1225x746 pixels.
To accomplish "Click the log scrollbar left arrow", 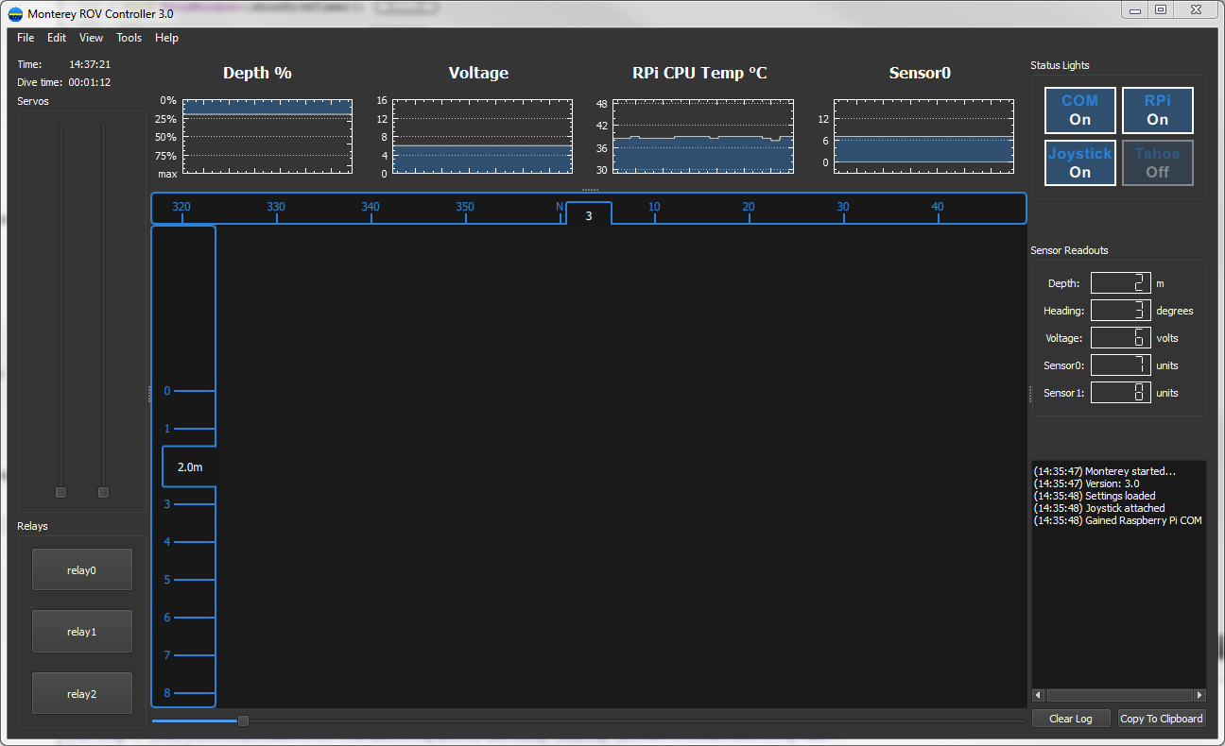I will coord(1038,696).
